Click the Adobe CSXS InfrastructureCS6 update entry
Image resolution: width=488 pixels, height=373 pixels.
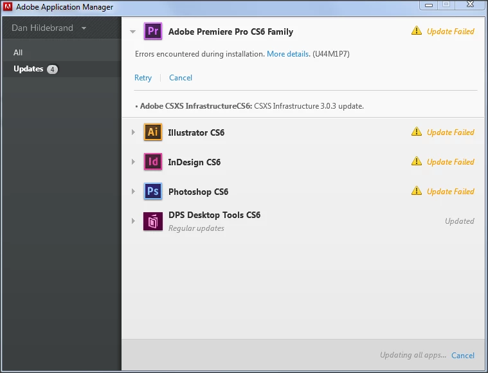[249, 106]
